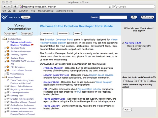
Task: Click the Developer Portal orange book icon
Action: (8, 48)
